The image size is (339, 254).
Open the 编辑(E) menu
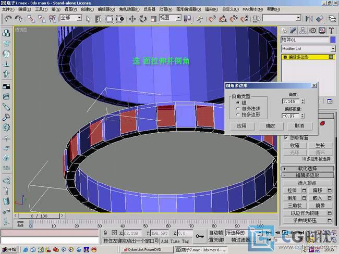tap(25, 9)
